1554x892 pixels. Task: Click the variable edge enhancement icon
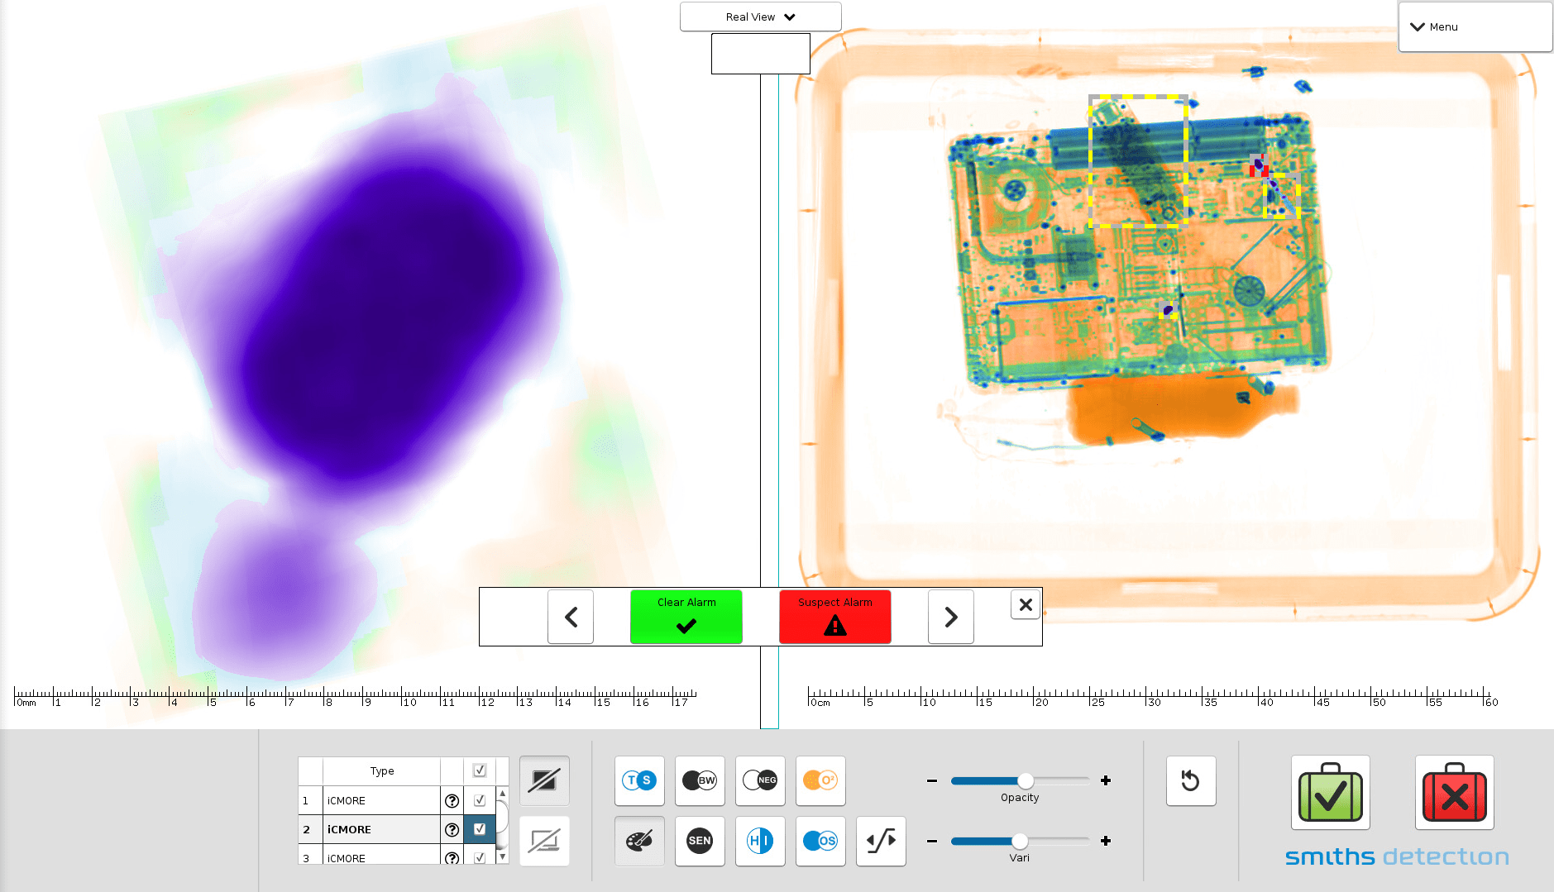880,841
